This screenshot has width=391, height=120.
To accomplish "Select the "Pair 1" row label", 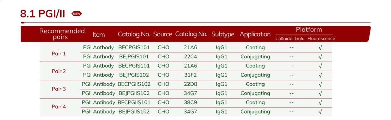I will pyautogui.click(x=59, y=54).
